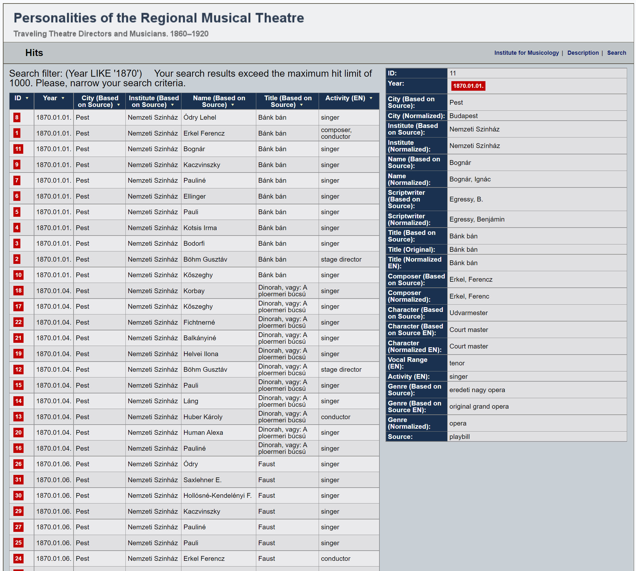Open record with red ID badge 27
Screen dimensions: 636x571
(x=18, y=527)
